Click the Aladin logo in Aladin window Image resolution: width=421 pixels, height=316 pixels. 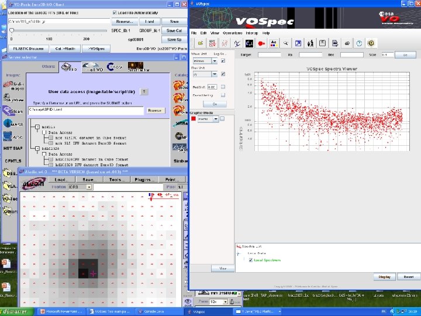click(x=34, y=184)
